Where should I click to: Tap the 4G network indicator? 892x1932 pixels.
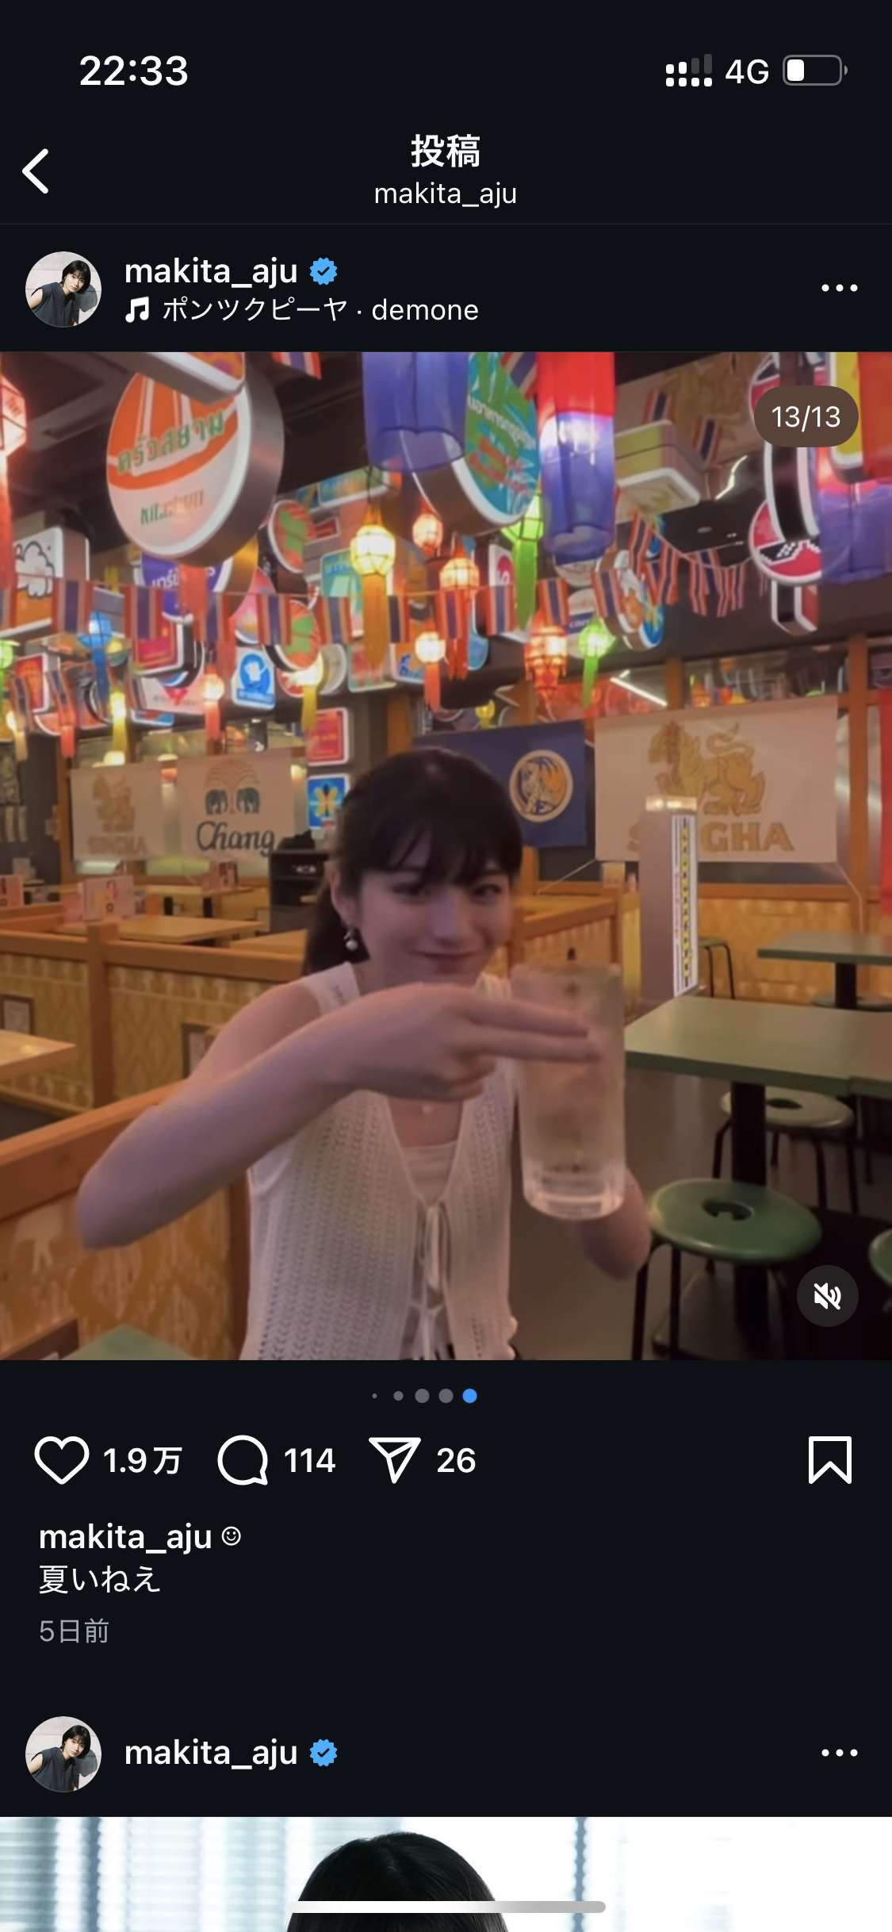coord(747,71)
